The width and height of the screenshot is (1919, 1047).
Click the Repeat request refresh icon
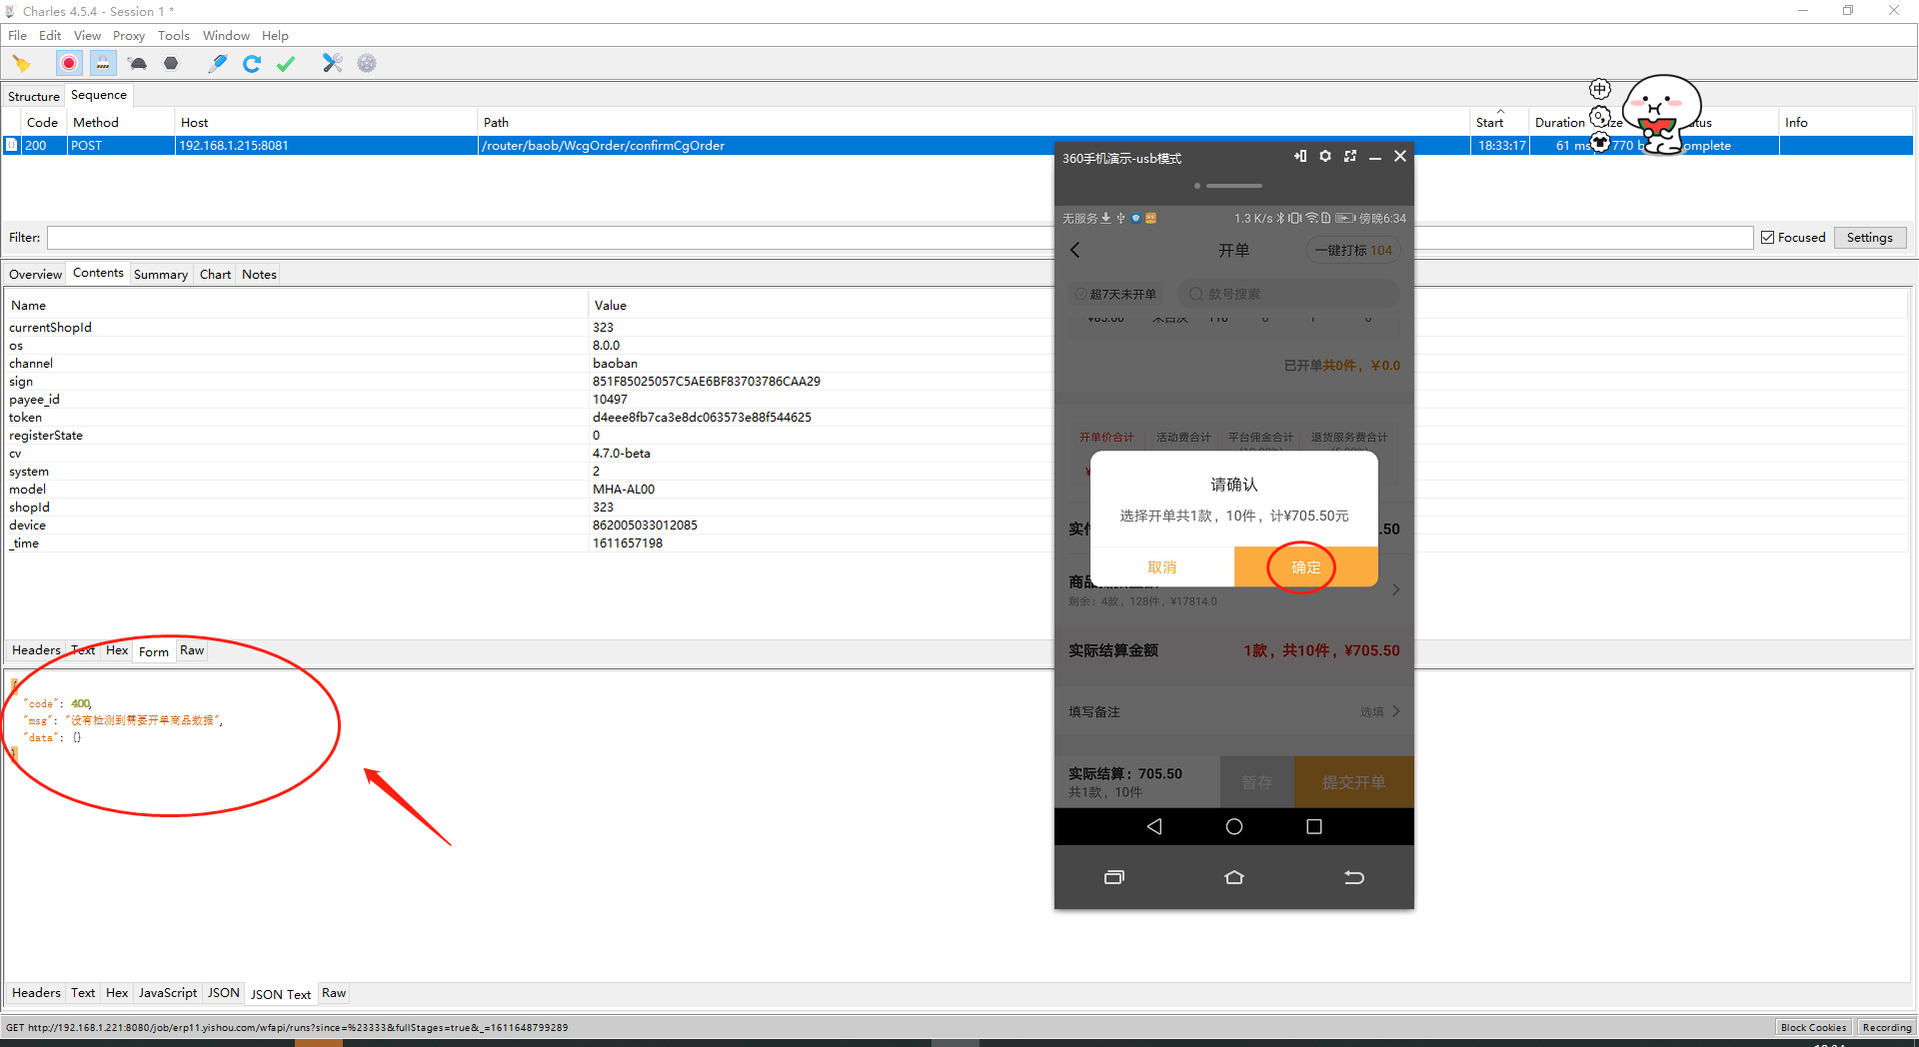(252, 64)
